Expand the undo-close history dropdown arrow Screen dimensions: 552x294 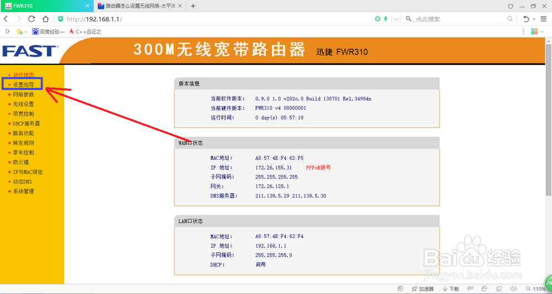pos(534,19)
